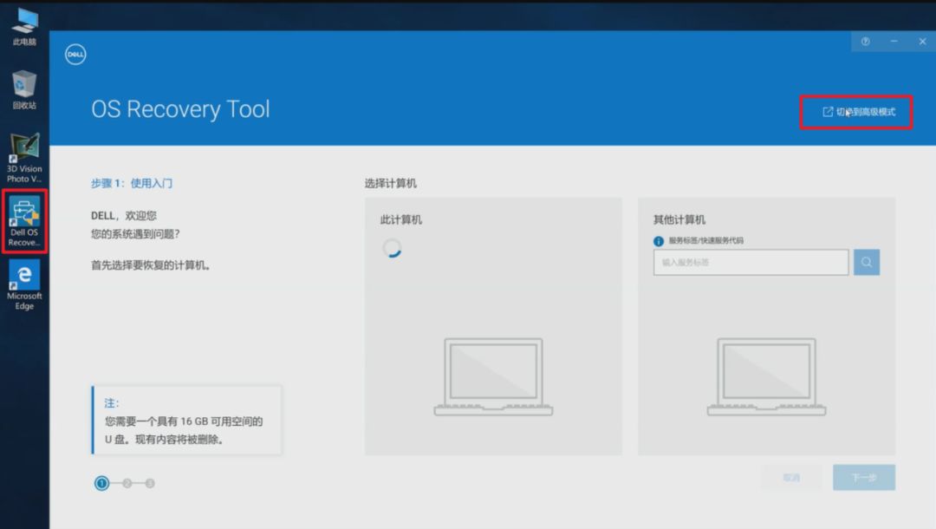Viewport: 936px width, 529px height.
Task: Open the Help question mark in the title bar
Action: [x=864, y=41]
